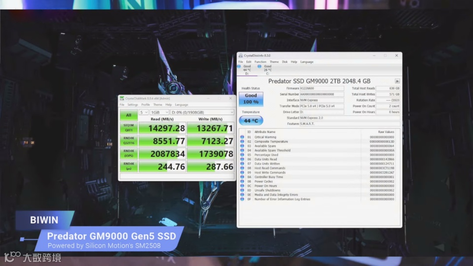
Task: Click the Composite Temperature status icon
Action: [242, 142]
